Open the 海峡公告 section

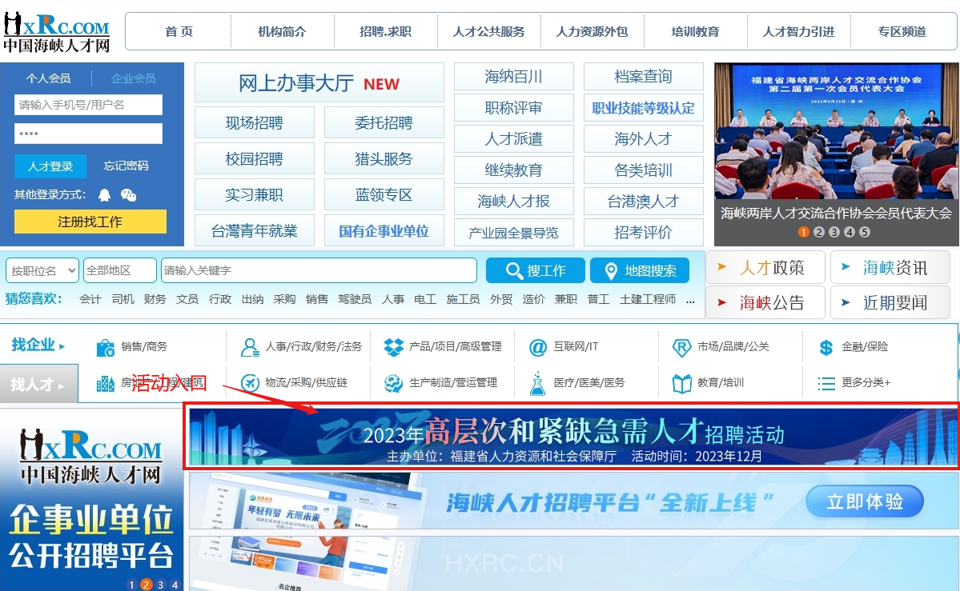[765, 303]
